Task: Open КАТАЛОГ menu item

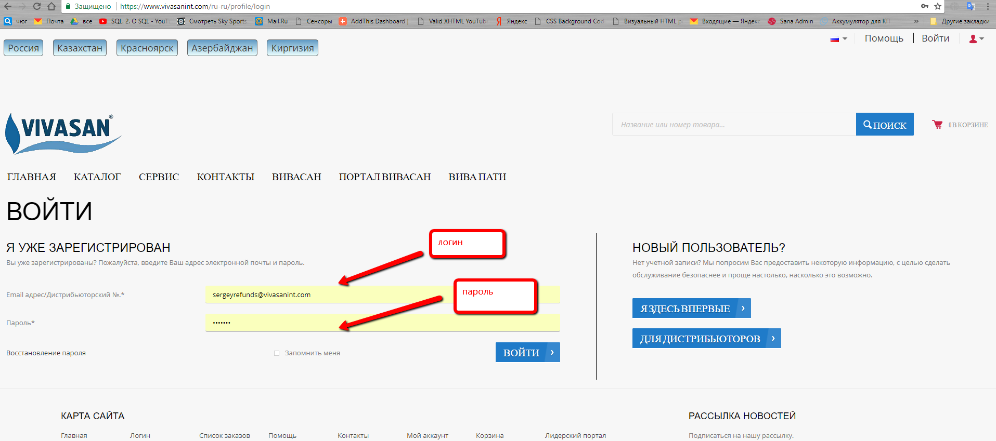Action: click(x=97, y=177)
